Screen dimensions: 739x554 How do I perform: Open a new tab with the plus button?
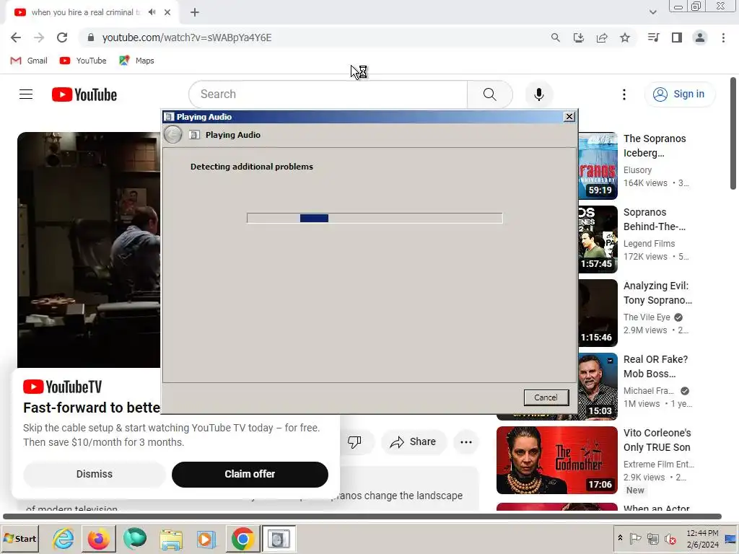pyautogui.click(x=195, y=12)
